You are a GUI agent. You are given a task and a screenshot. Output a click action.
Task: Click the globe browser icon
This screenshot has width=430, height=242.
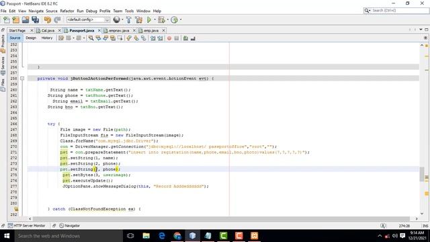point(116,19)
